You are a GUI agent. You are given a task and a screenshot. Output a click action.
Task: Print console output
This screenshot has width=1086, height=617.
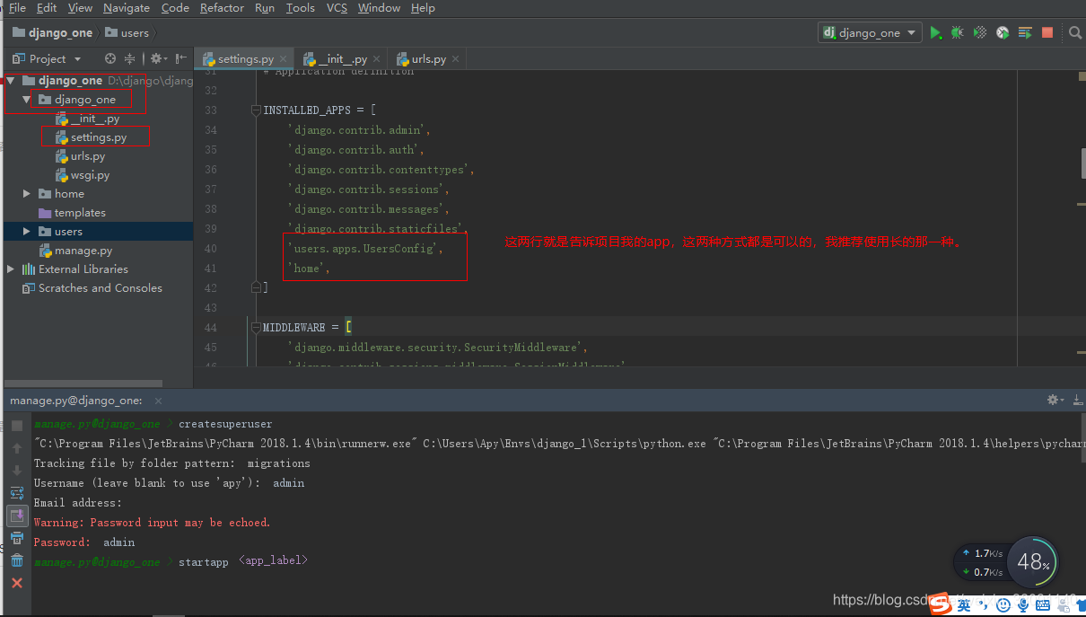[17, 538]
